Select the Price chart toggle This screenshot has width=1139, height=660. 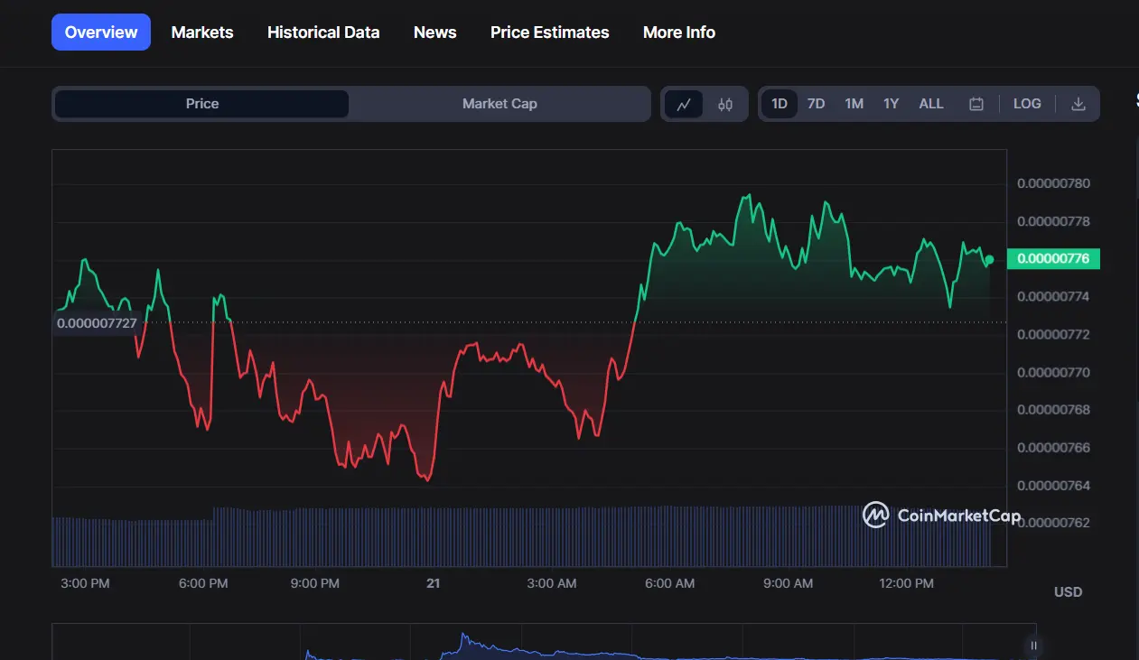[x=202, y=104]
